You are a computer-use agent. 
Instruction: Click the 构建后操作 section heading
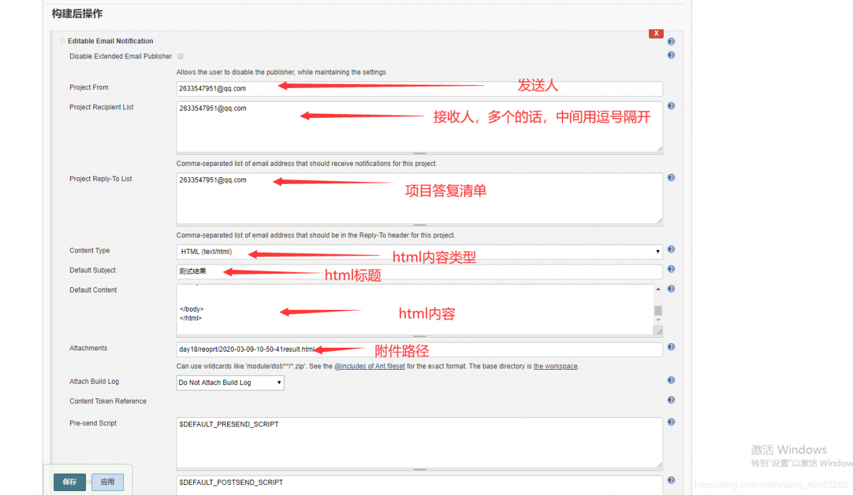click(x=77, y=13)
